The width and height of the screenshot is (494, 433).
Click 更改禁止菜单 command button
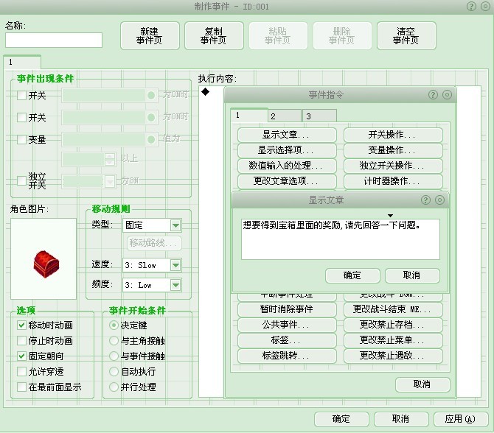pos(393,340)
